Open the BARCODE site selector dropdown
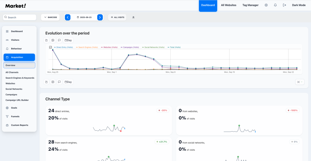The height and width of the screenshot is (161, 311). coord(50,17)
